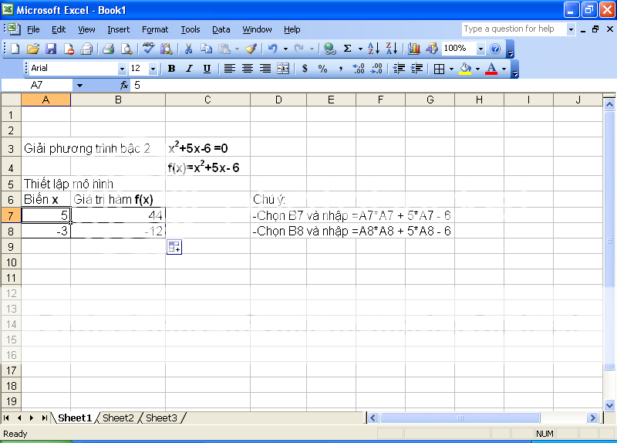Click the Format Painter brush icon

point(251,49)
